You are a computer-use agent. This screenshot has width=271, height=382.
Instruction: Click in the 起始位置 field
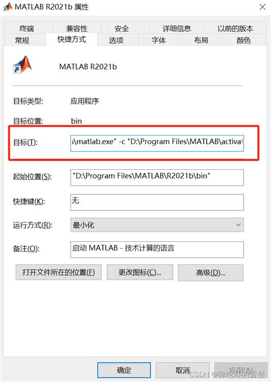click(x=157, y=177)
